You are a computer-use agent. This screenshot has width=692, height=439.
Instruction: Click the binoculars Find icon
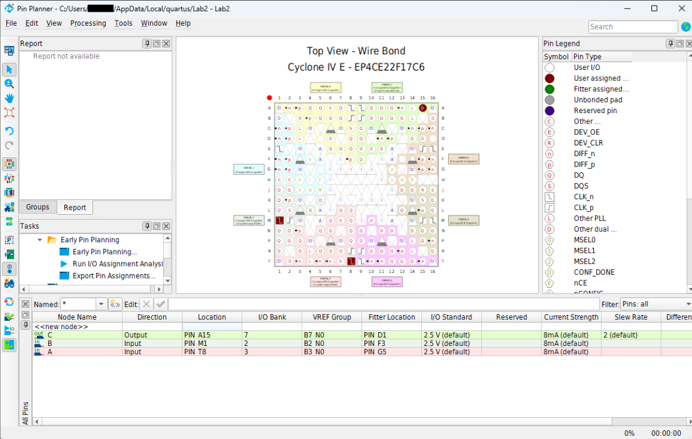click(x=9, y=283)
